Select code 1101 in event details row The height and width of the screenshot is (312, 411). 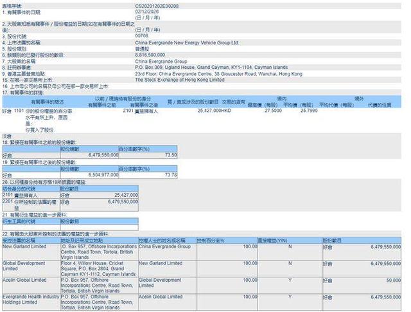click(19, 111)
